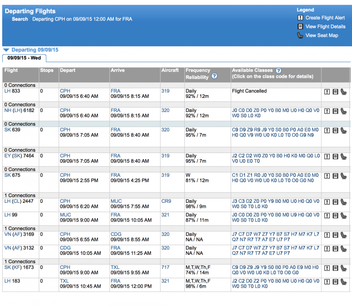Create flight alert for LH 833
352x306 pixels.
(x=327, y=92)
